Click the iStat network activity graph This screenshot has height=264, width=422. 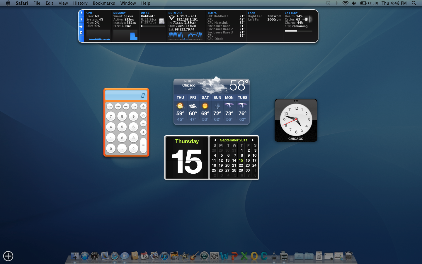click(186, 36)
